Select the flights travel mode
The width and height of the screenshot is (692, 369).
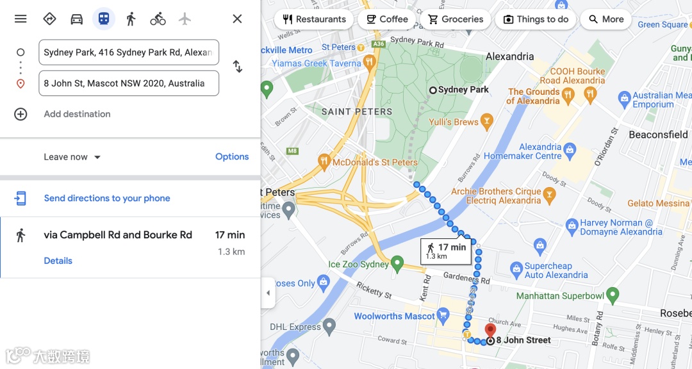(x=185, y=19)
